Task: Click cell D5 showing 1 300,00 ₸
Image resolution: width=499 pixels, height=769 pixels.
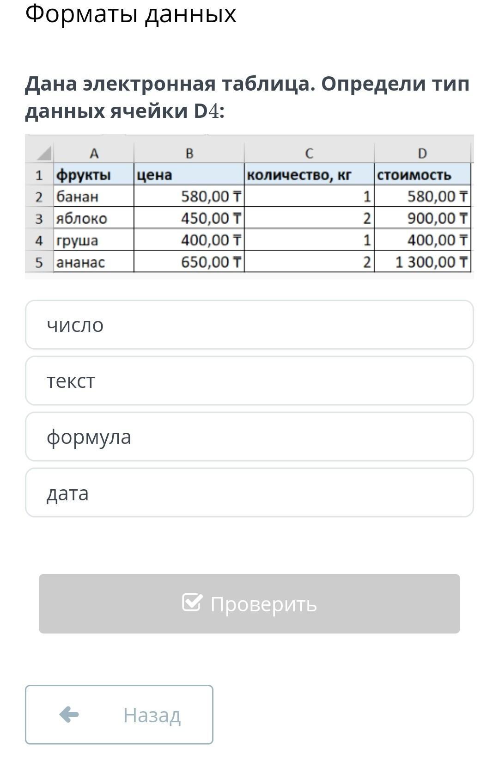Action: click(422, 262)
